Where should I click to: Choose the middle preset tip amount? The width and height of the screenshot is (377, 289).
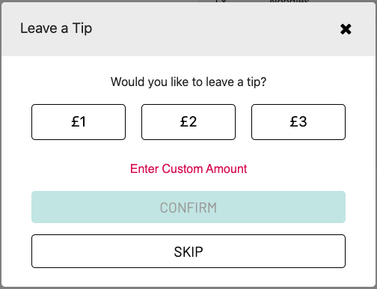tap(188, 122)
